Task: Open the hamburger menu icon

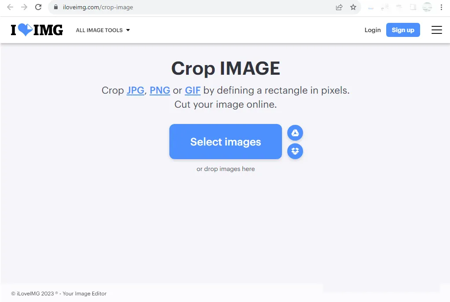Action: tap(436, 30)
